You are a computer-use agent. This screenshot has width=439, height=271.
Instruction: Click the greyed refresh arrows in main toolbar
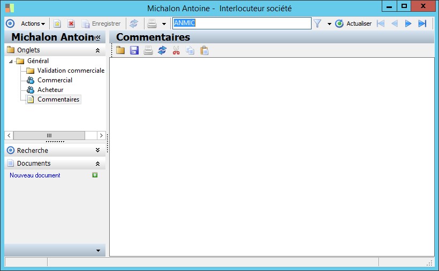pos(134,24)
